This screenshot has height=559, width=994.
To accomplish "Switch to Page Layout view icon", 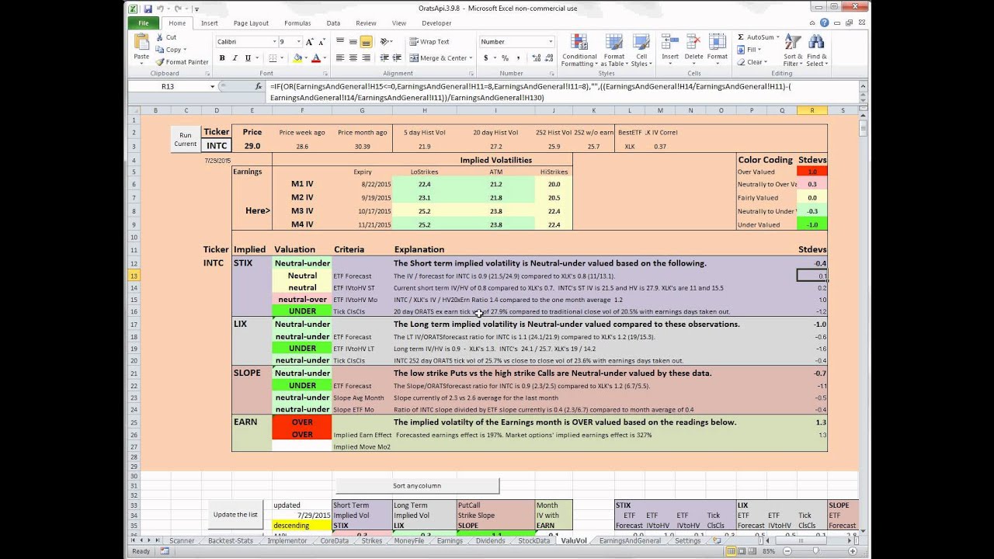I will tap(743, 551).
